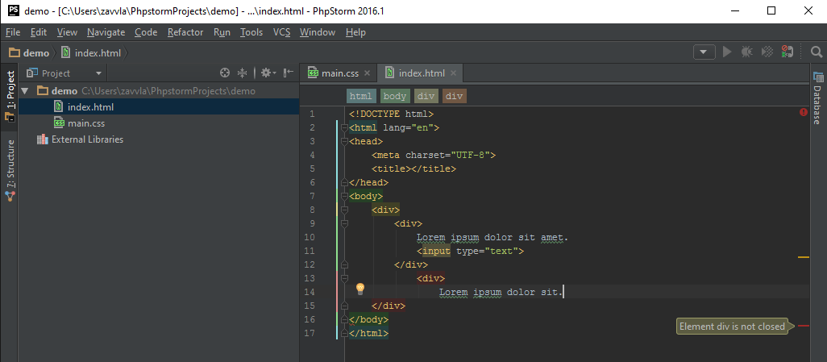Toggle the Listen for PHP Debug Connections icon

click(787, 52)
